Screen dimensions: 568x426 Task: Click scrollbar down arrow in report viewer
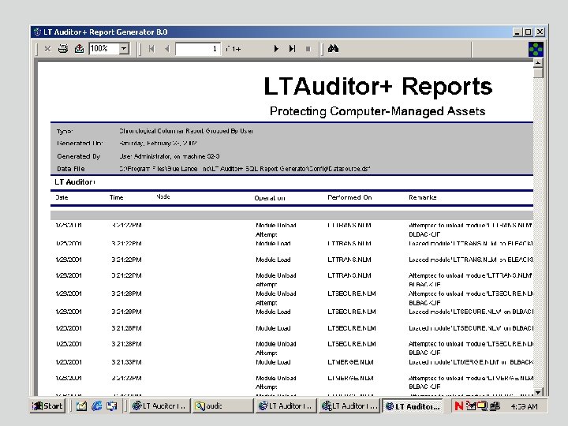point(538,392)
